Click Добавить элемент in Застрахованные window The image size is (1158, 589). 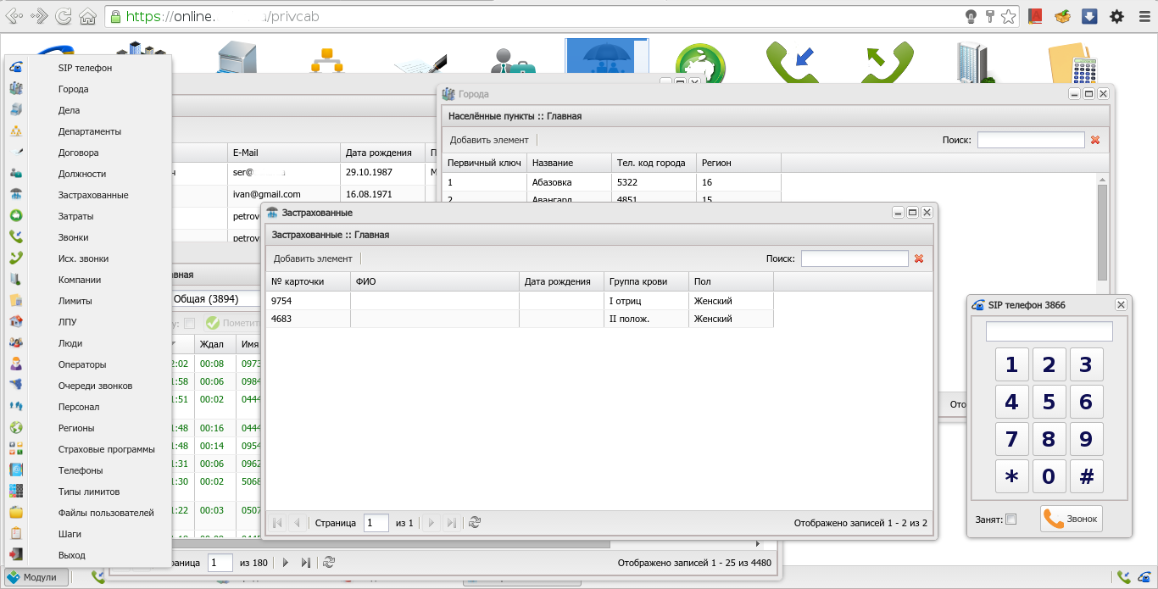(x=313, y=258)
